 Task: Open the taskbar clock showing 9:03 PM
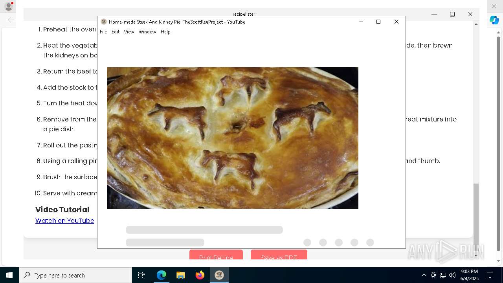(470, 275)
